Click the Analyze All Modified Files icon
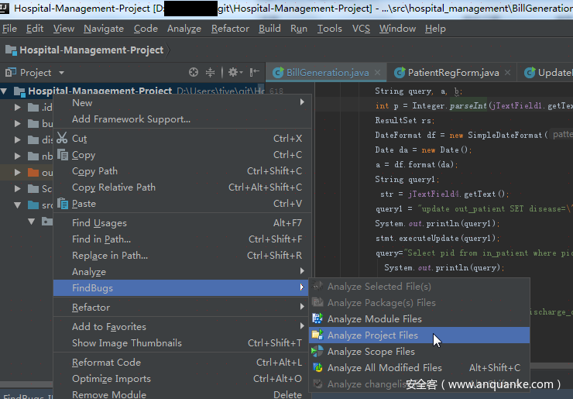Screen dimensions: 573x399 (317, 367)
